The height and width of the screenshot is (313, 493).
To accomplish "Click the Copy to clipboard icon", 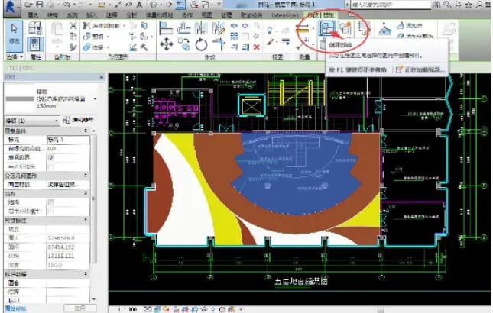I will [73, 37].
